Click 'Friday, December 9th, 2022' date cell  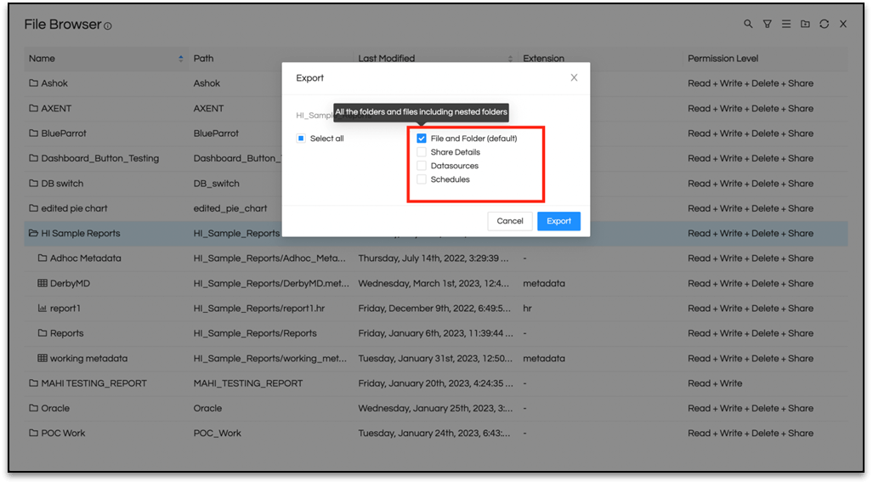pyautogui.click(x=434, y=308)
